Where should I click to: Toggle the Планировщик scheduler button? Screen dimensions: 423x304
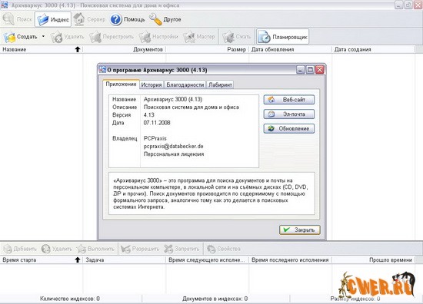point(282,37)
